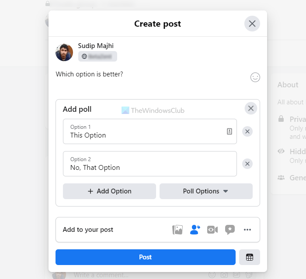Click the Add Option button
The image size is (306, 279).
(109, 191)
